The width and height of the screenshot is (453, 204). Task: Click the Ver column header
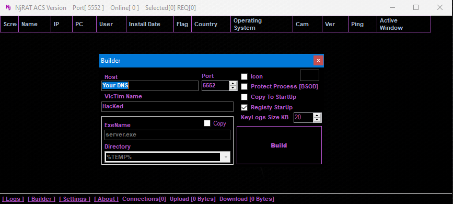click(335, 24)
